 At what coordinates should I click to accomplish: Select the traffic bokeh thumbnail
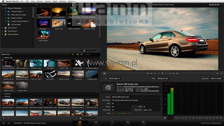[44, 35]
